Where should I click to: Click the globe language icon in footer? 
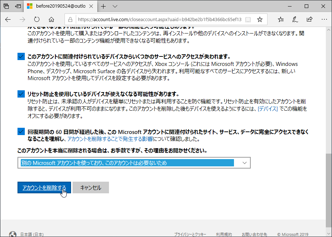tap(13, 234)
